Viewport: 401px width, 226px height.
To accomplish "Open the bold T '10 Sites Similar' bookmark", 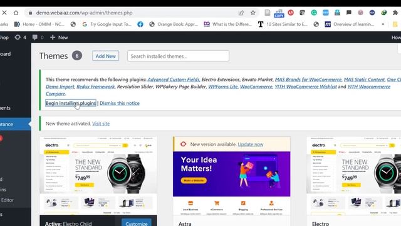I will [x=283, y=24].
